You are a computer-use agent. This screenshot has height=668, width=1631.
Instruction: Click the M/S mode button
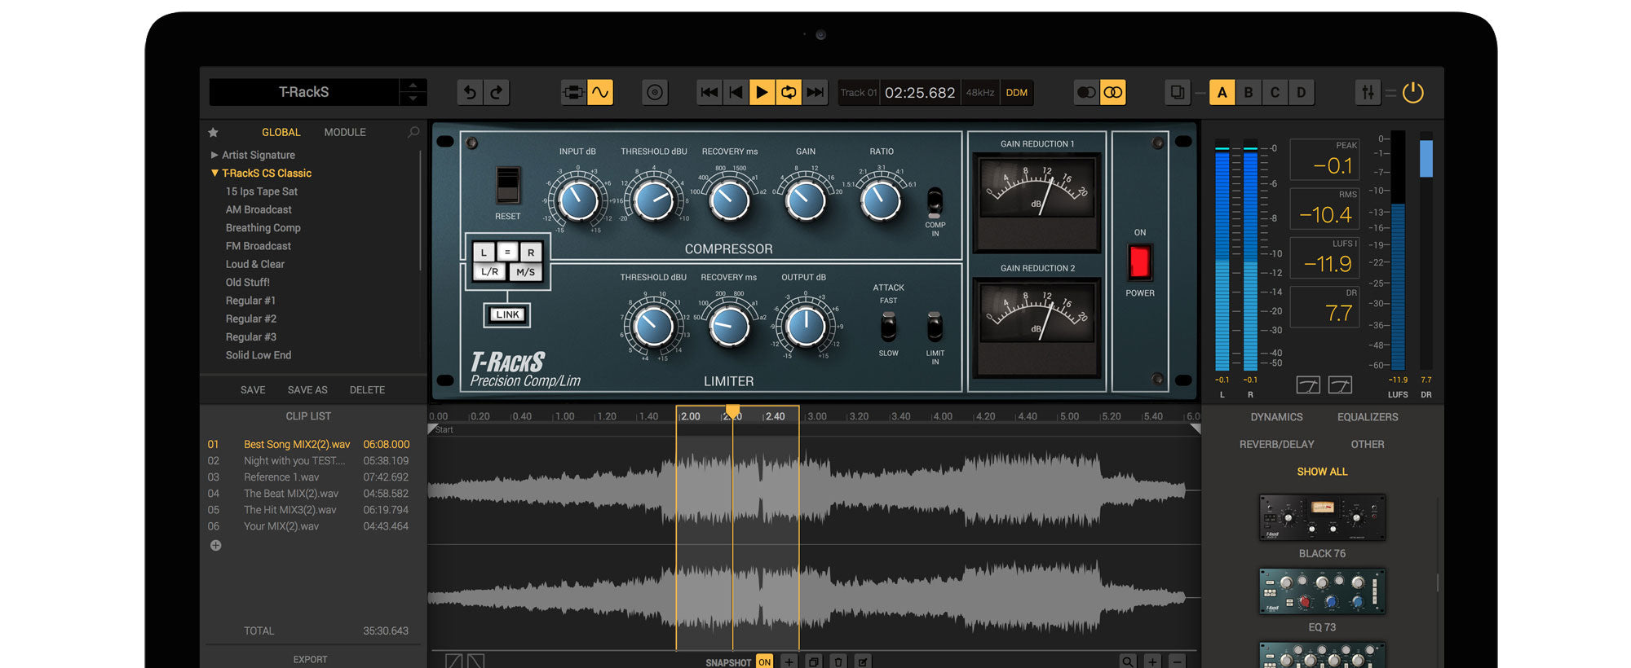pyautogui.click(x=526, y=272)
